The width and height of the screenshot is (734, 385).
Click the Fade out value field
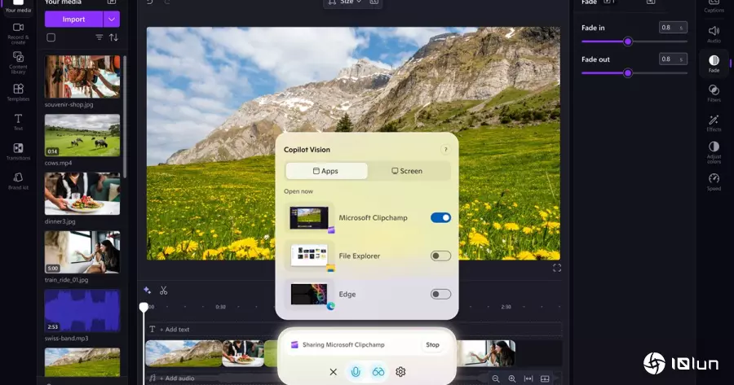(673, 59)
